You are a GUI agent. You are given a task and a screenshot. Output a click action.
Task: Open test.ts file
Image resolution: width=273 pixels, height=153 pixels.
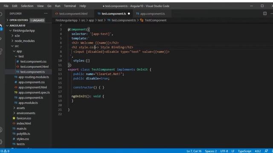click(x=21, y=144)
